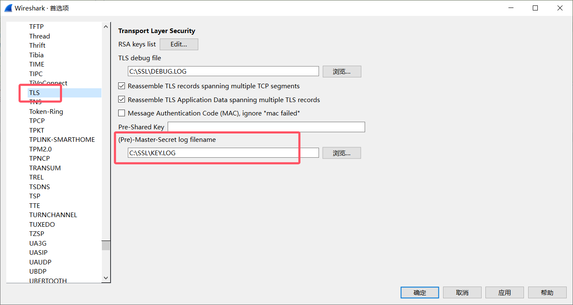Viewport: 573px width, 305px height.
Task: Browse for the TLS debug file
Action: [x=342, y=72]
